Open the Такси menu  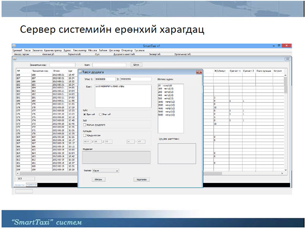click(27, 50)
